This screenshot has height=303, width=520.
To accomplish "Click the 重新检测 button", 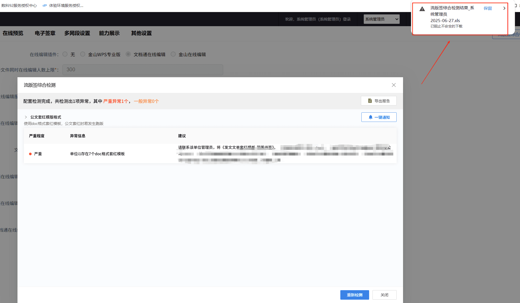I will (355, 295).
